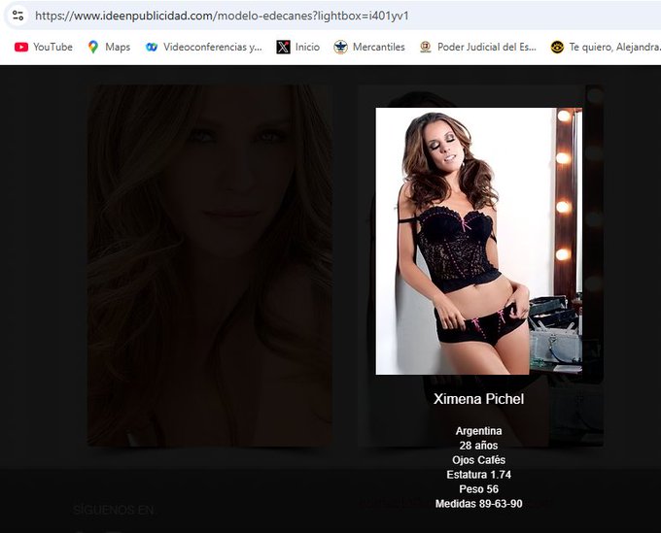
Task: Open the Videoconferencias bookmark icon
Action: (x=152, y=48)
